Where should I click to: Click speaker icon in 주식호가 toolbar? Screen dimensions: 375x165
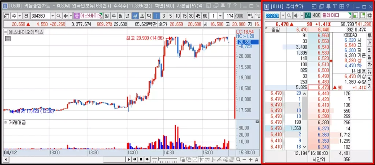(x=296, y=15)
